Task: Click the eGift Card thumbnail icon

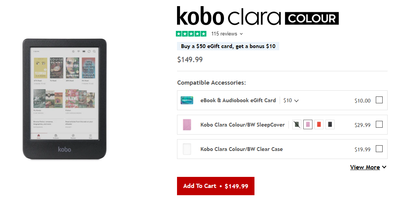Action: pos(187,100)
